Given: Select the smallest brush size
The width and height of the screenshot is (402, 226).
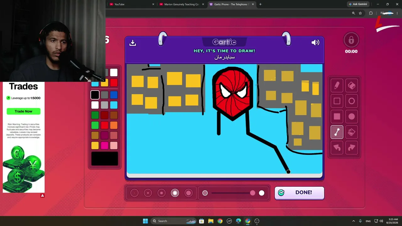Looking at the screenshot, I should 134,193.
